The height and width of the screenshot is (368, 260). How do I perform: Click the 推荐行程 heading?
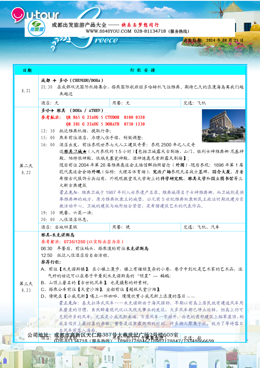51,262
